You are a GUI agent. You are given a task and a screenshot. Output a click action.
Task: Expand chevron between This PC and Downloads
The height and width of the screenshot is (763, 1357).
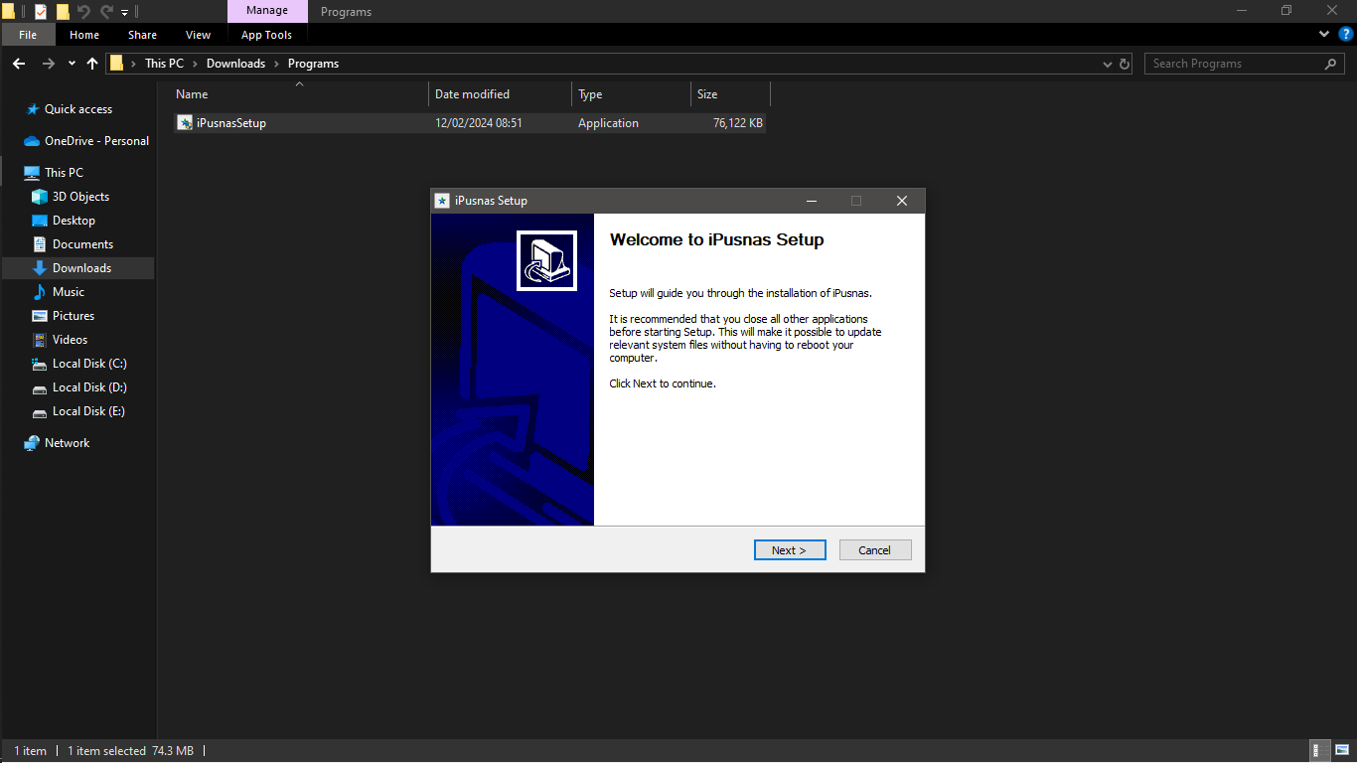click(196, 64)
